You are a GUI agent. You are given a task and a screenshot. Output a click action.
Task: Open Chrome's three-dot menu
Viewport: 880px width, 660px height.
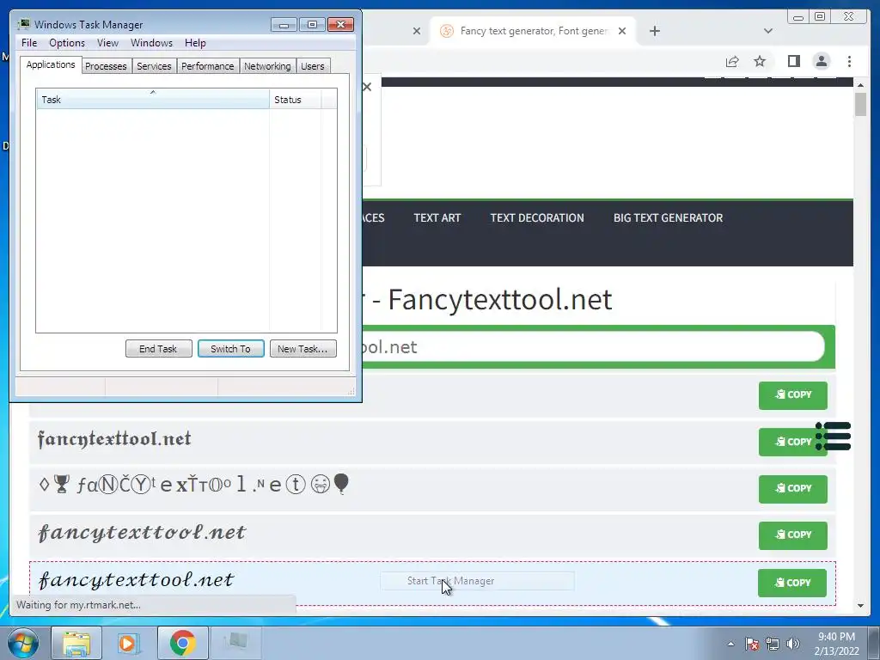point(849,61)
